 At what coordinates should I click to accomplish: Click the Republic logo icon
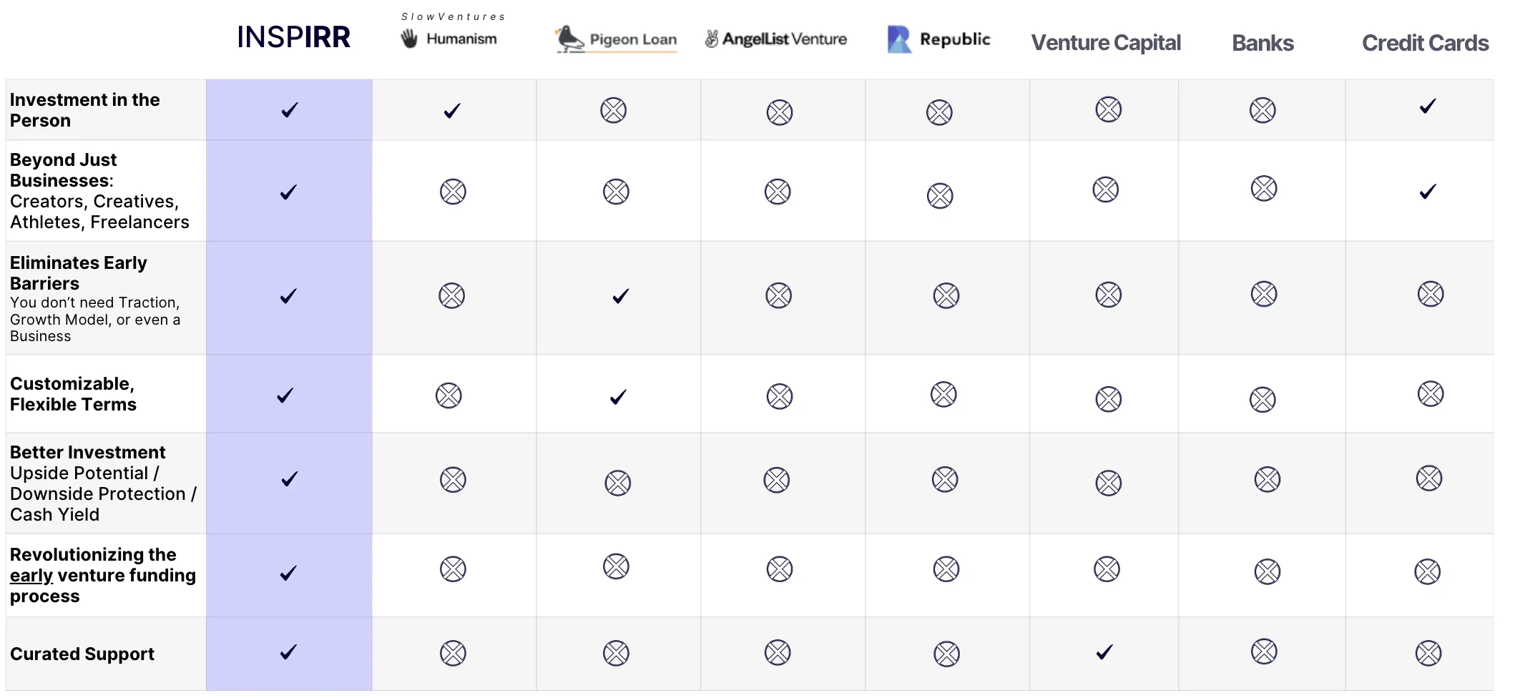click(x=899, y=39)
